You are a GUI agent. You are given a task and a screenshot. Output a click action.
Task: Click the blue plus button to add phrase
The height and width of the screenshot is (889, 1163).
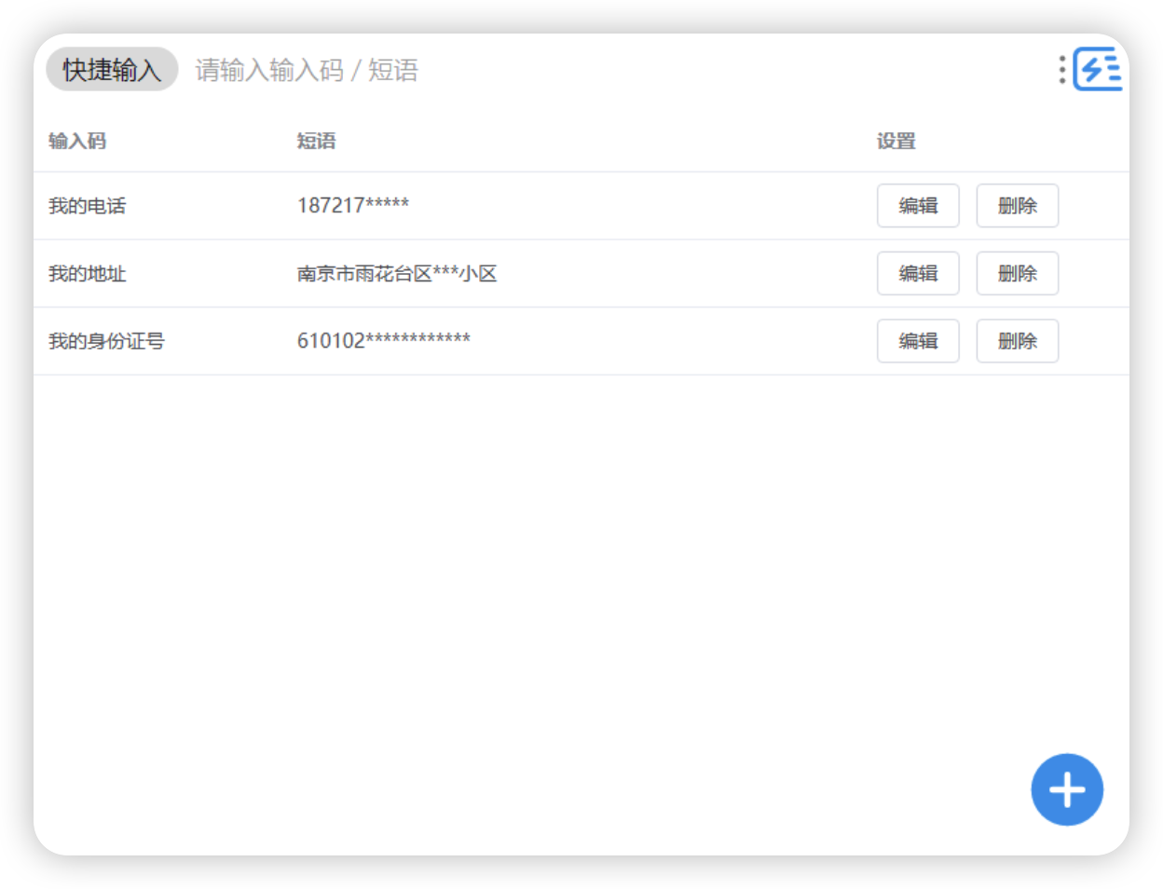click(1066, 789)
